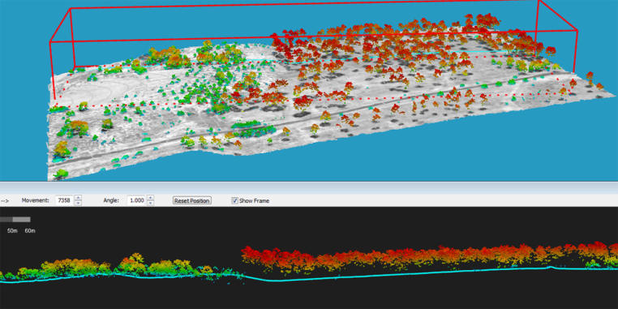Image resolution: width=618 pixels, height=309 pixels.
Task: Increase the Angle value with up arrow
Action: click(150, 198)
